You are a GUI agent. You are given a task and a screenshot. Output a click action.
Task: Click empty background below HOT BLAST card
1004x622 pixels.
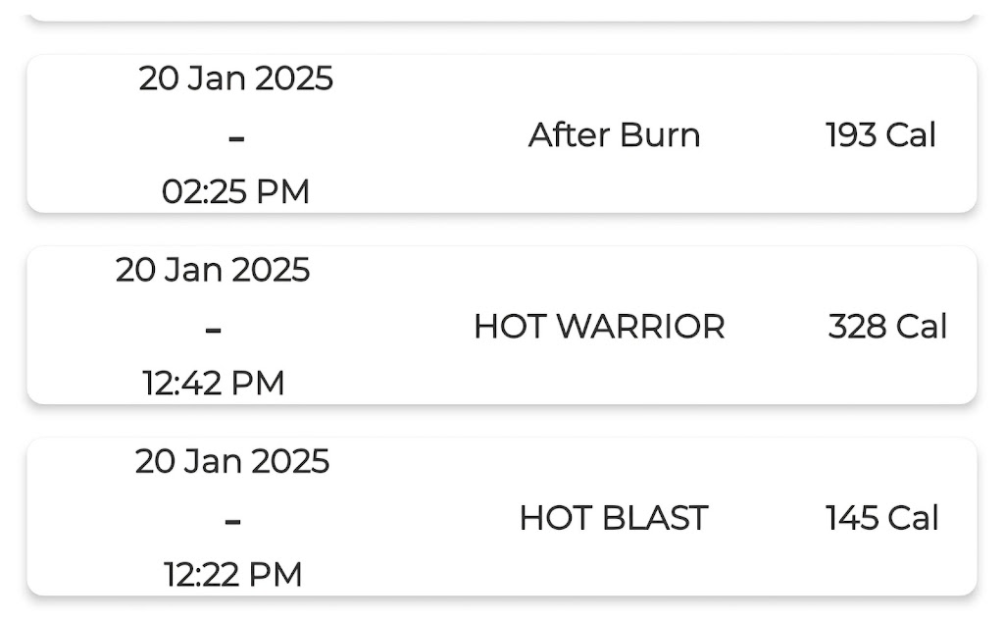tap(502, 611)
